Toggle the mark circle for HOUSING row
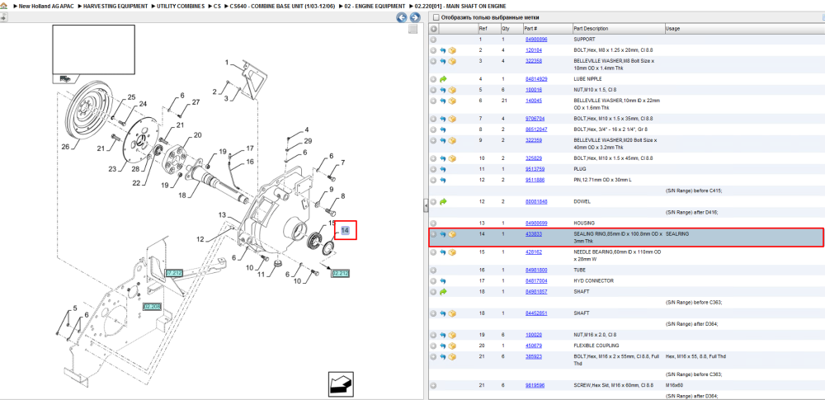 click(434, 224)
